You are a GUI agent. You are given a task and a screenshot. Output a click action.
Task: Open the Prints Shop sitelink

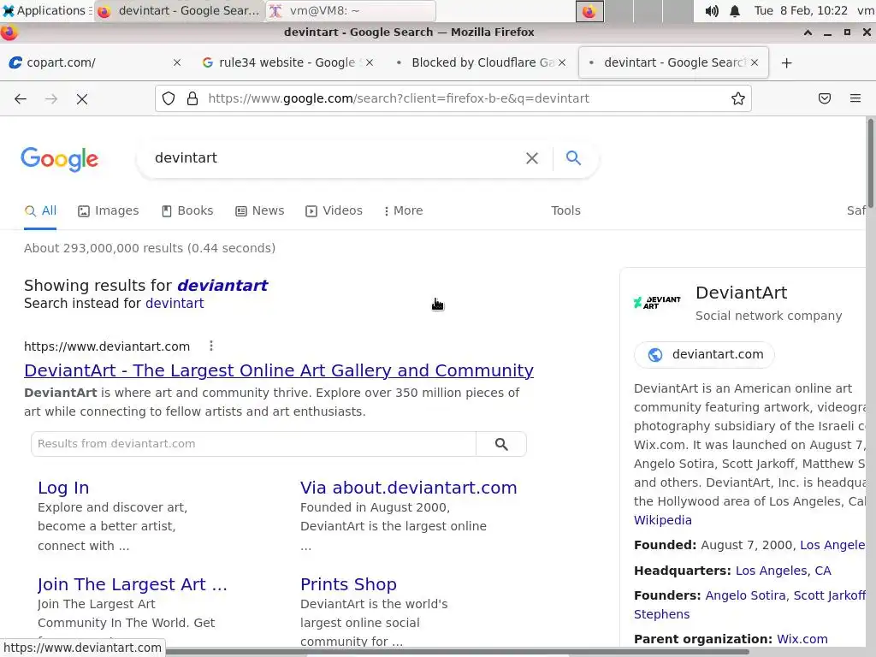point(348,584)
